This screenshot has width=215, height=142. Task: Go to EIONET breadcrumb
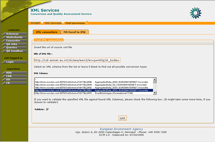point(35,23)
